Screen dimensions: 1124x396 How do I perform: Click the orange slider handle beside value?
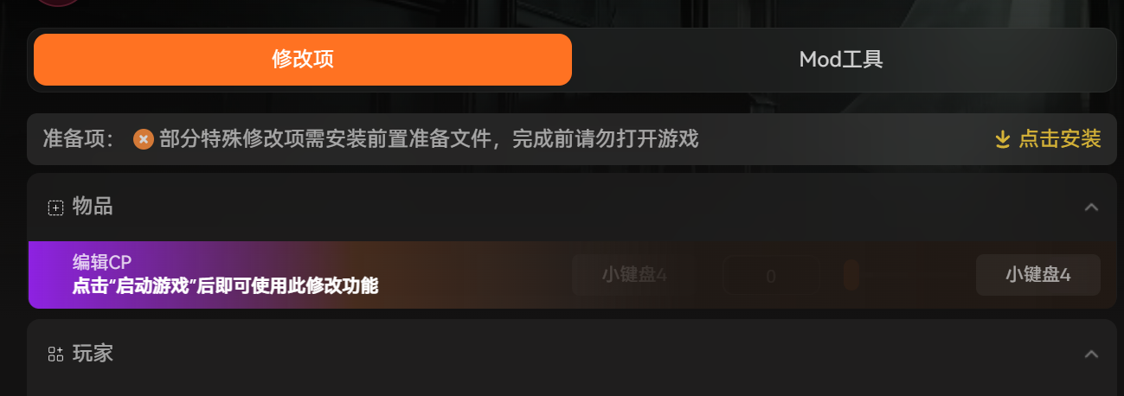point(851,275)
